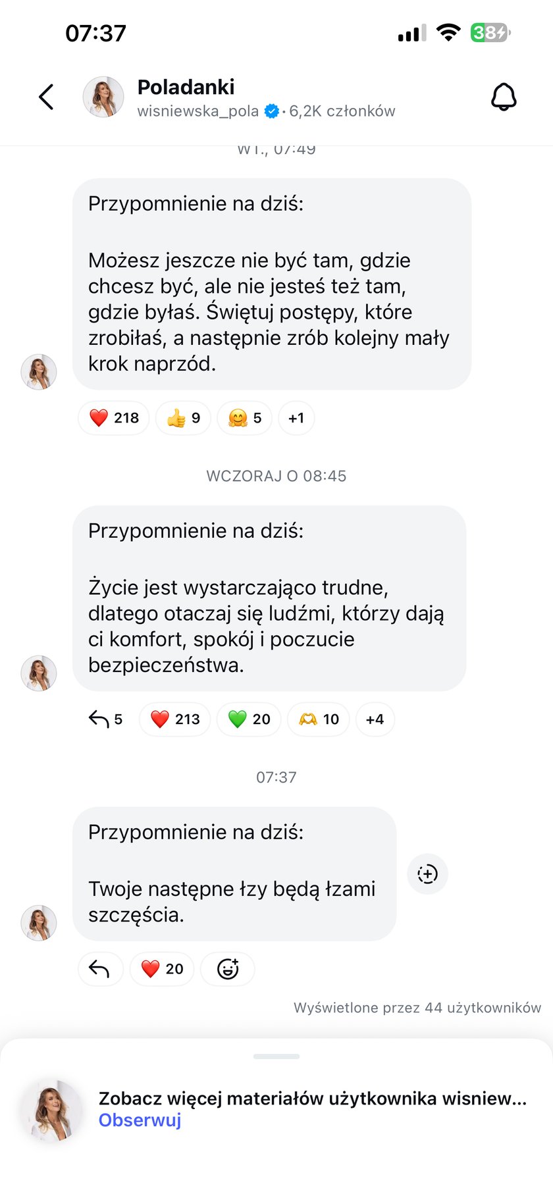Open the 5 replies thread

pos(105,719)
